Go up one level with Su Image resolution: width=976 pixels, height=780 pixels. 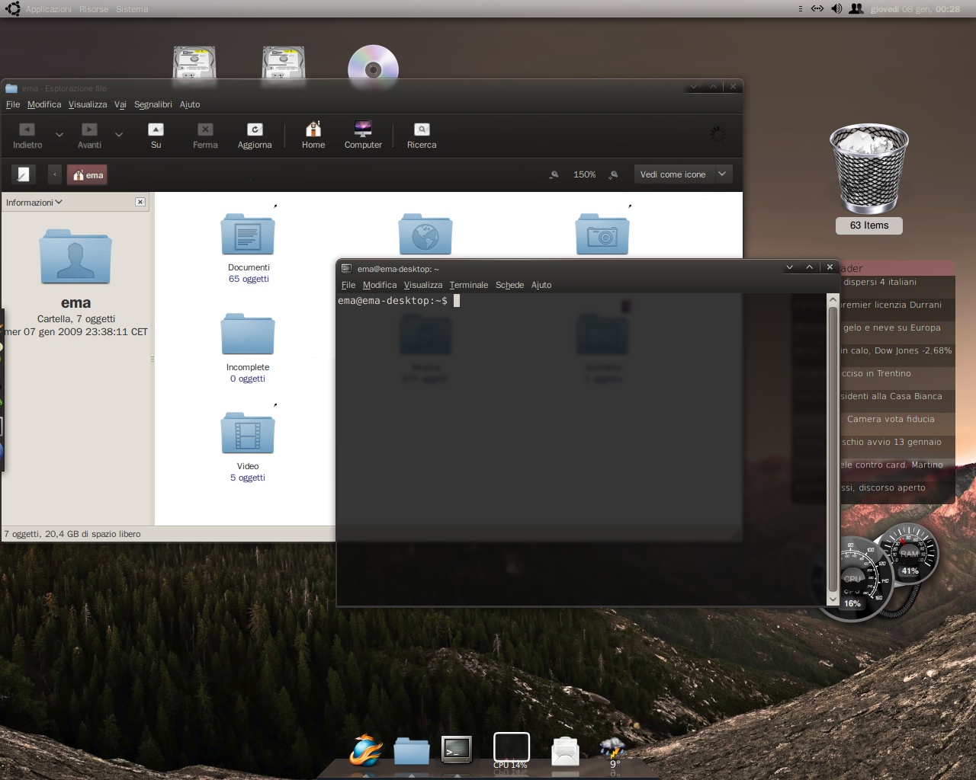[156, 136]
